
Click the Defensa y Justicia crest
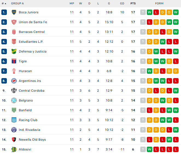point(14,51)
